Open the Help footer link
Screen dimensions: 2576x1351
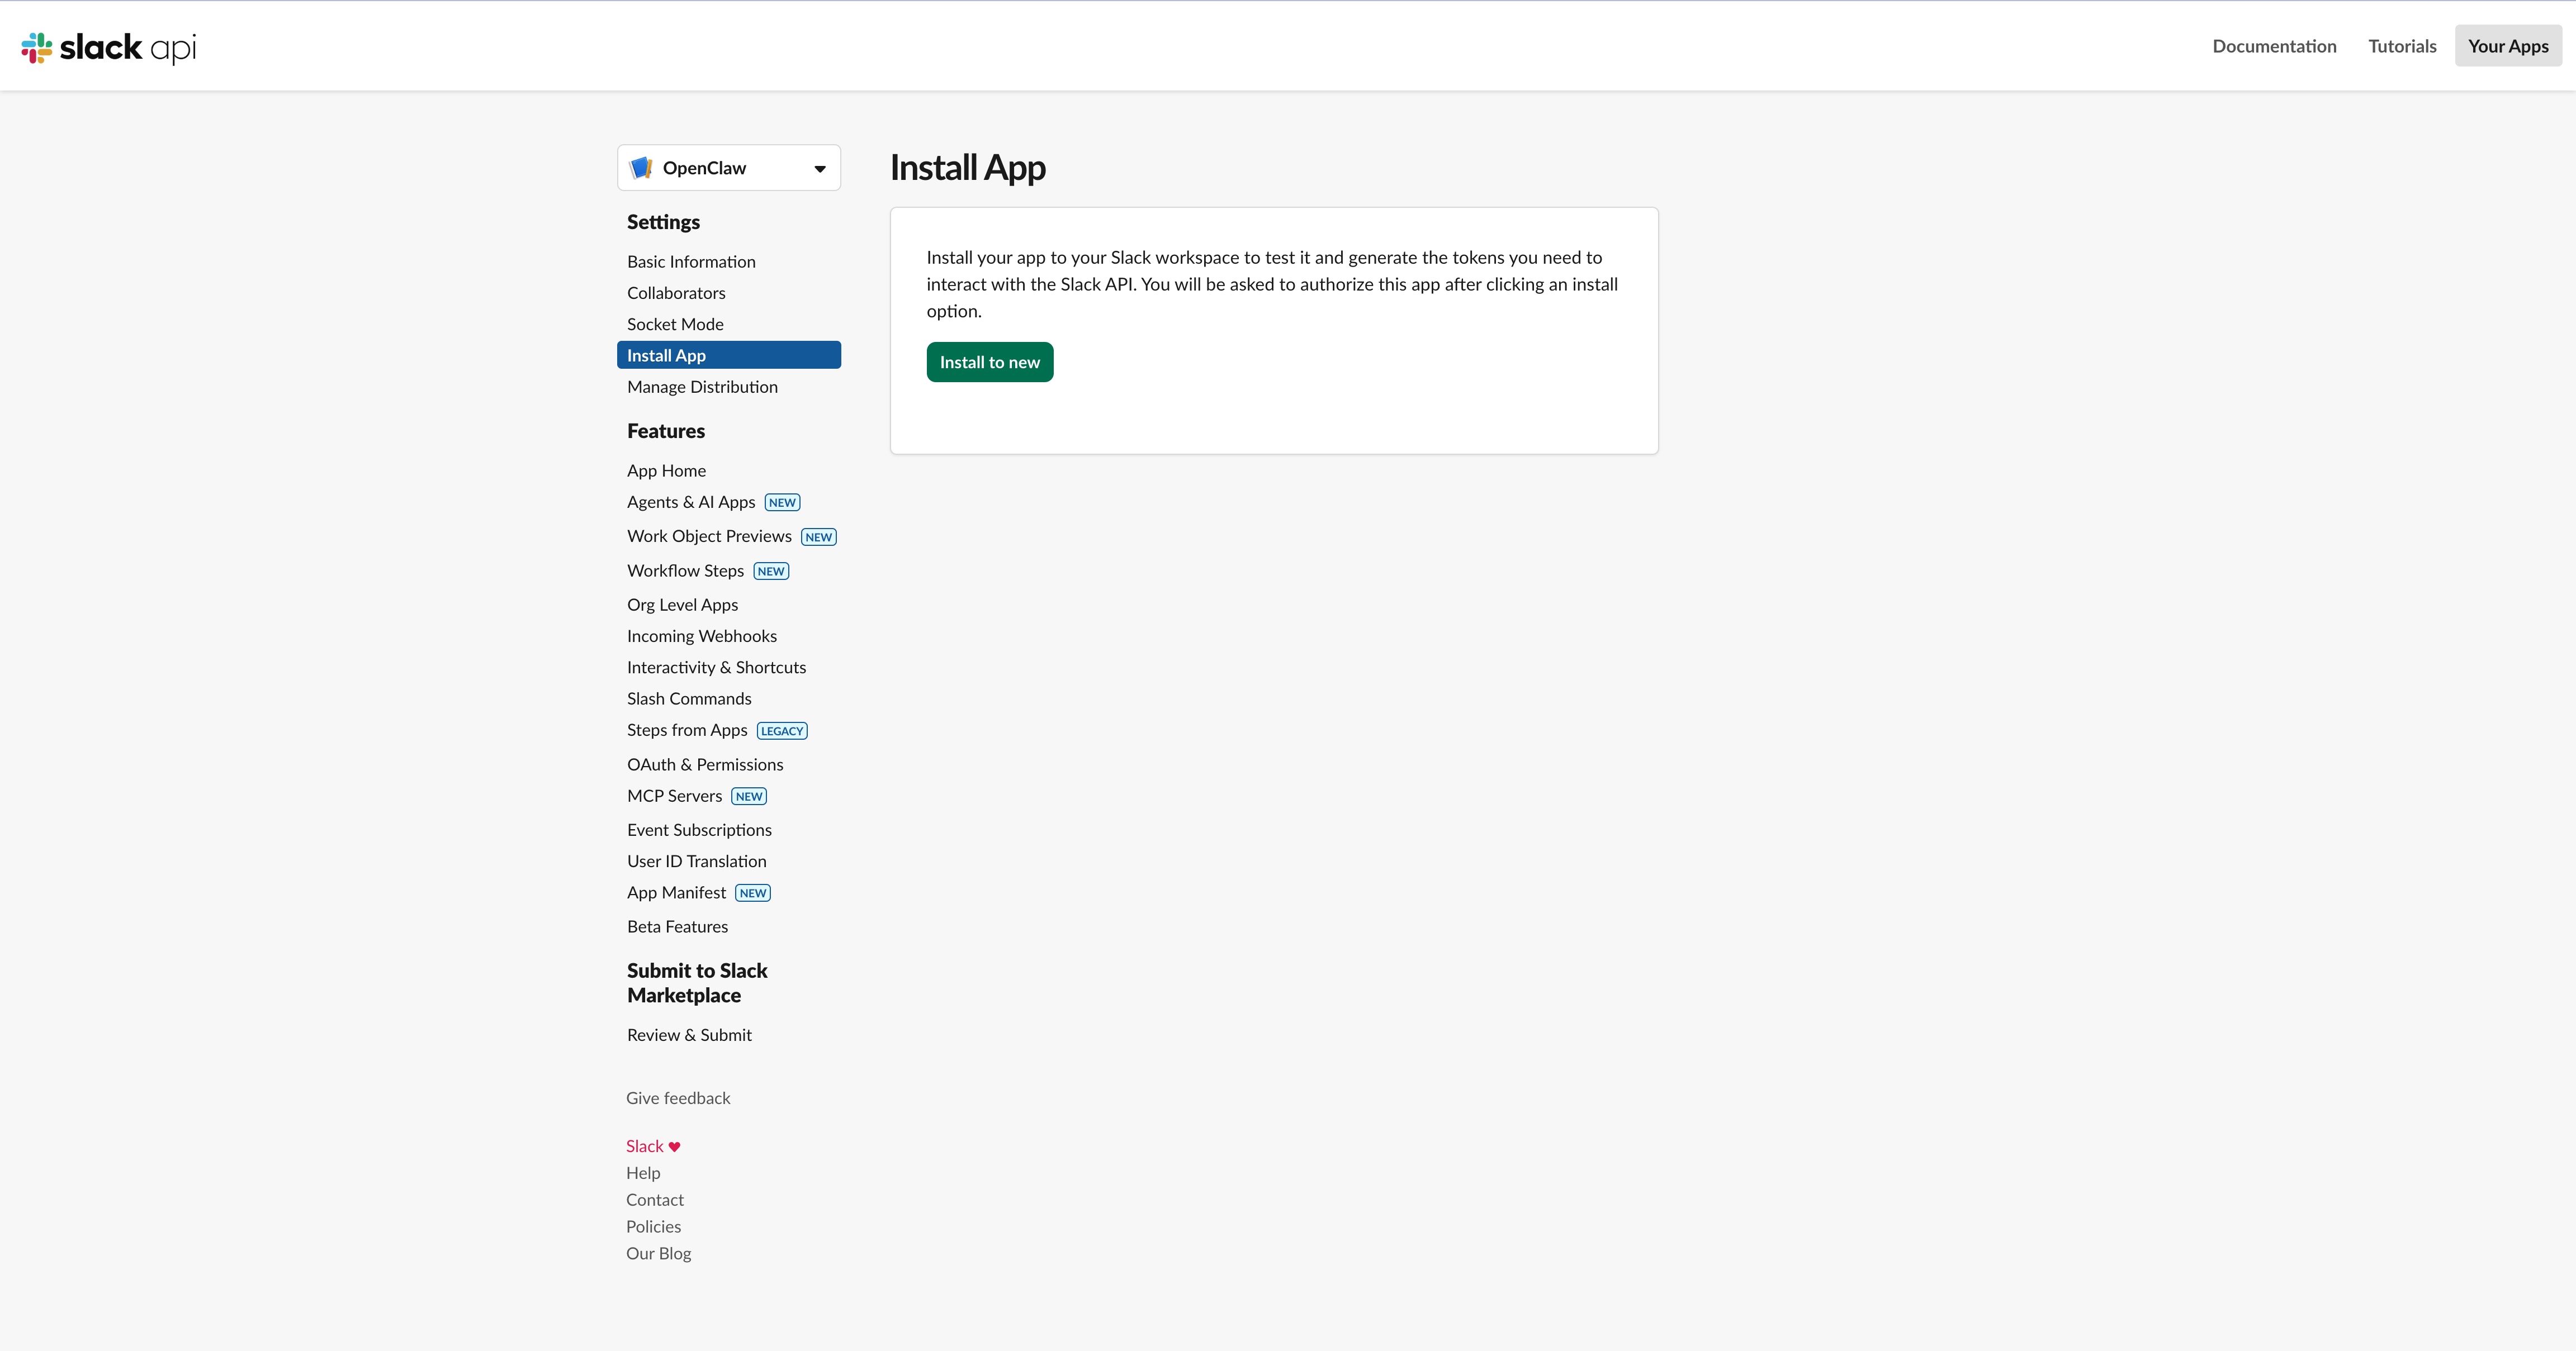coord(643,1173)
